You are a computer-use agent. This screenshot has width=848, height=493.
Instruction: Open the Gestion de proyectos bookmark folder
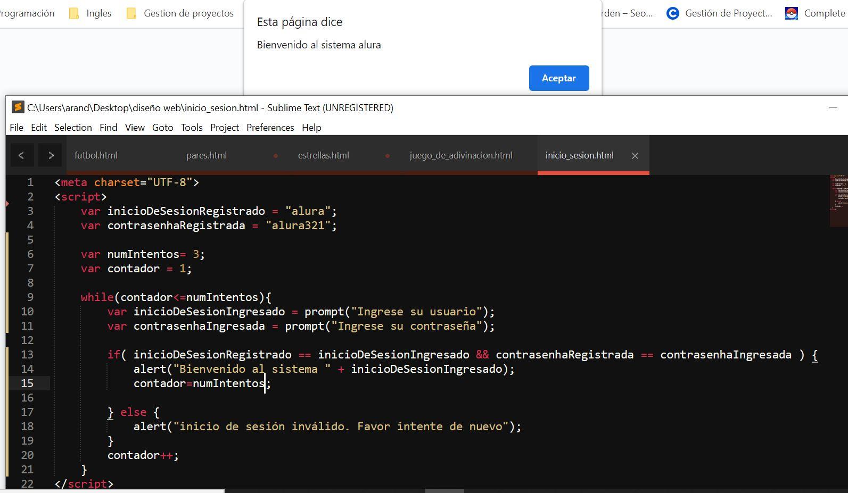click(x=180, y=13)
